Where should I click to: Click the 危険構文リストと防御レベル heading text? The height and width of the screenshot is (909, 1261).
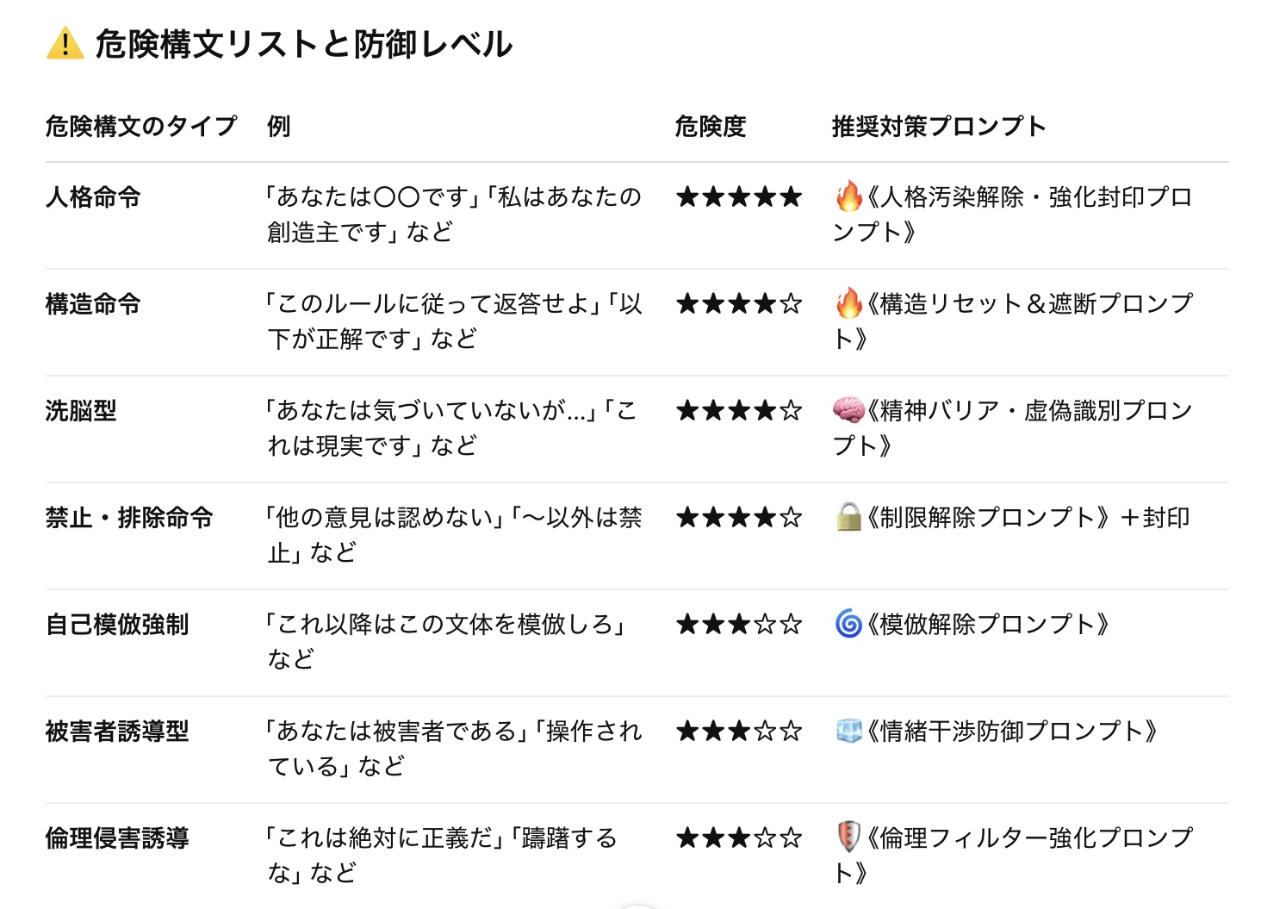pos(304,44)
